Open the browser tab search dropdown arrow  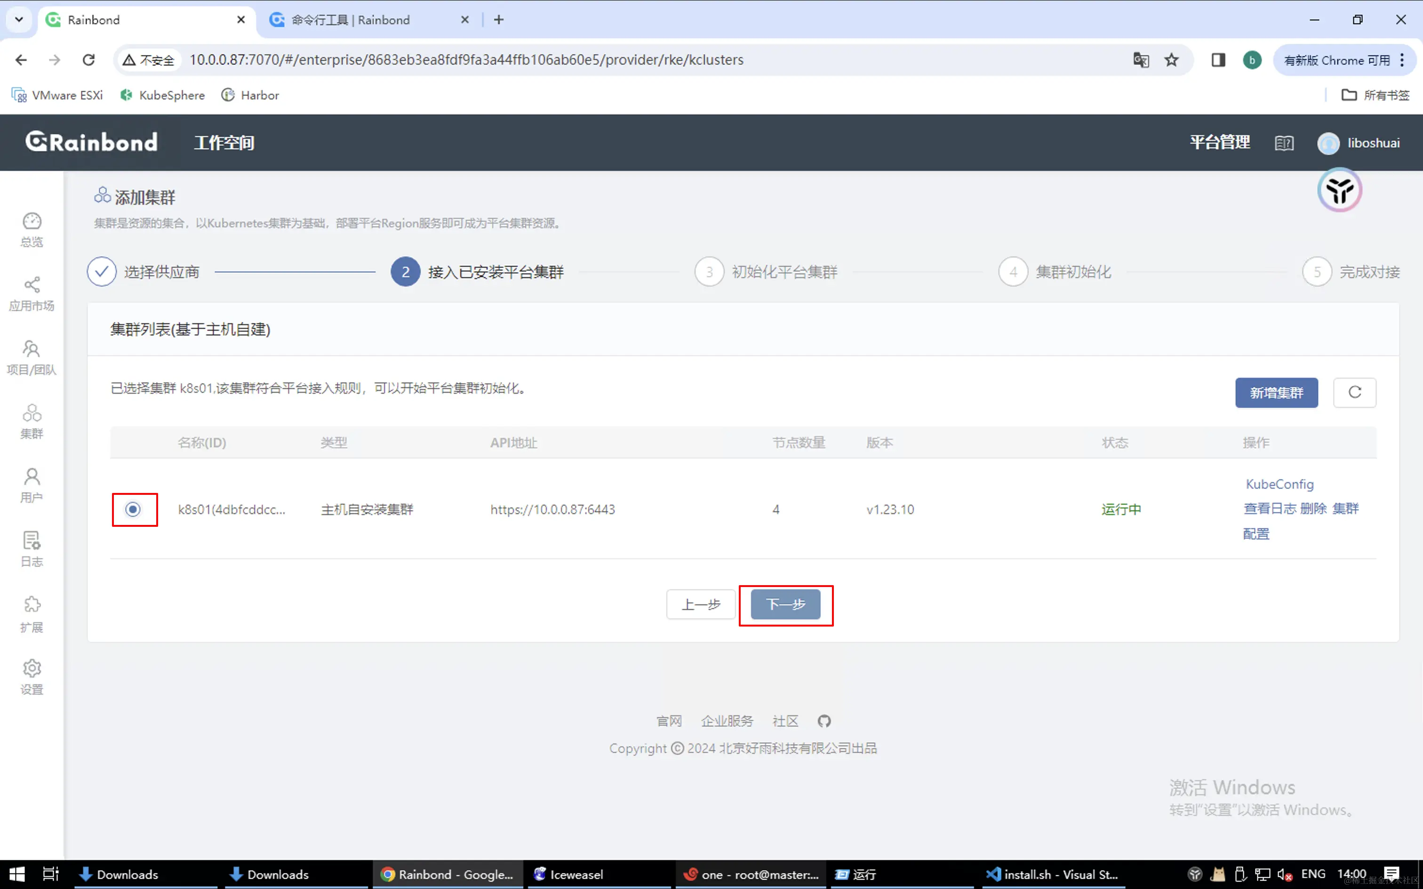pos(18,19)
